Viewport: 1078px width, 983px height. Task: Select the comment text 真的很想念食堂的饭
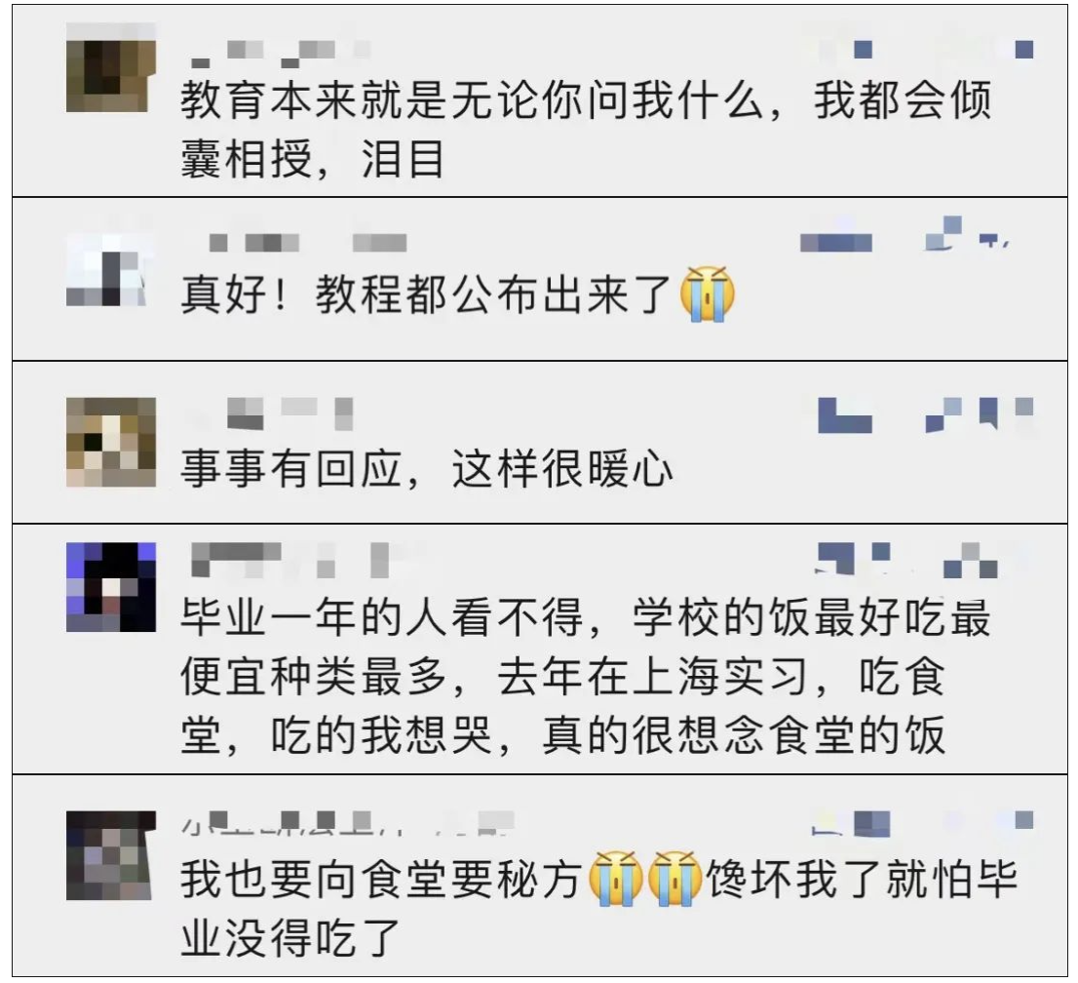[744, 735]
